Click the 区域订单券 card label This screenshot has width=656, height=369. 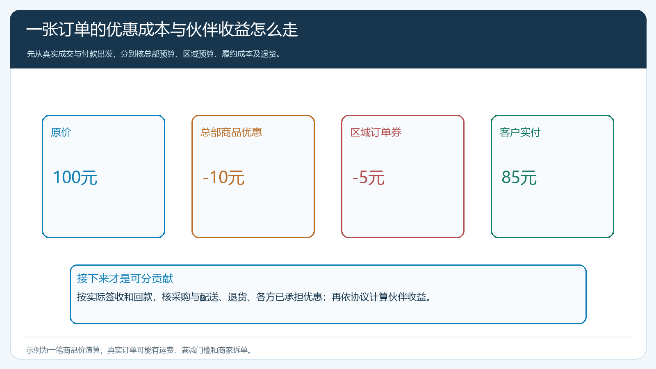pyautogui.click(x=376, y=132)
